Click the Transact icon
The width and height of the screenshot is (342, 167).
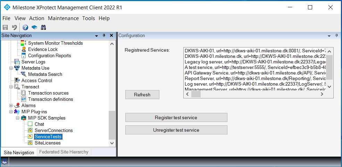pyautogui.click(x=17, y=87)
